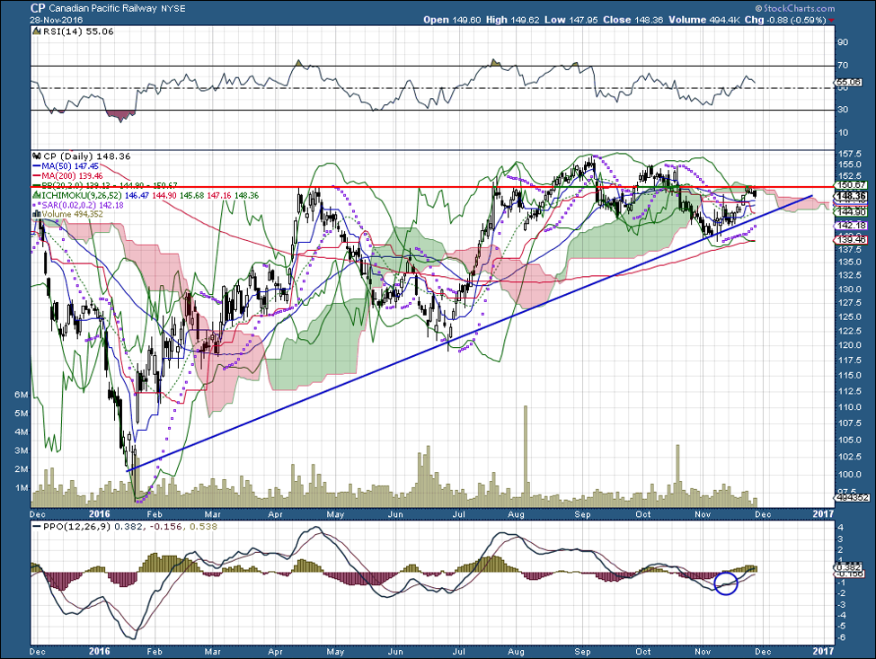Click the candlestick icon beside CP (Daily)

pos(37,156)
